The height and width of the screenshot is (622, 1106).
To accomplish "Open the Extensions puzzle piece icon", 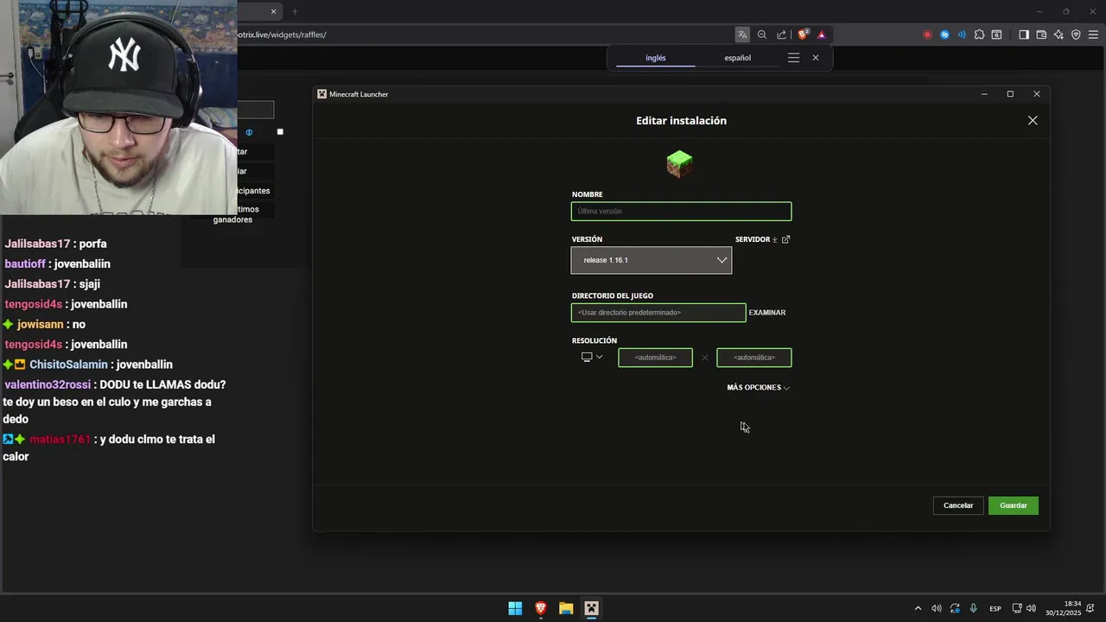I will click(979, 35).
